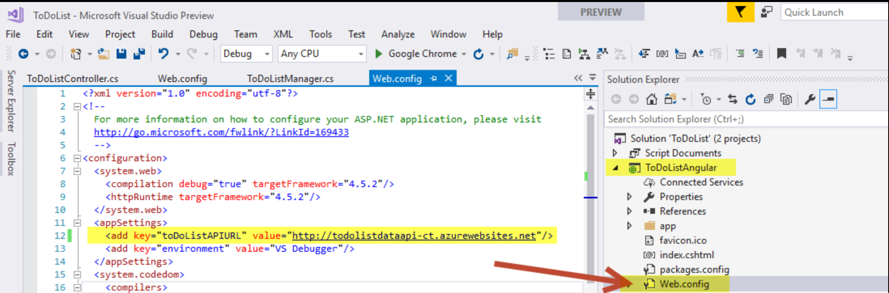Screen dimensions: 889x293
Task: Save the current file with single floppy icon
Action: 121,54
